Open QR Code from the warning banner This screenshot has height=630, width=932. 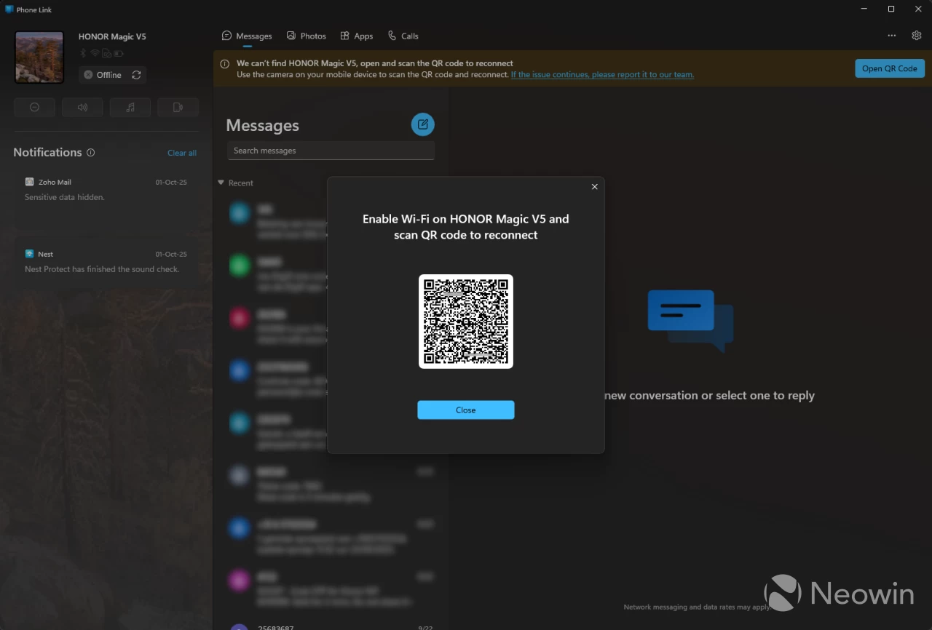click(x=890, y=68)
